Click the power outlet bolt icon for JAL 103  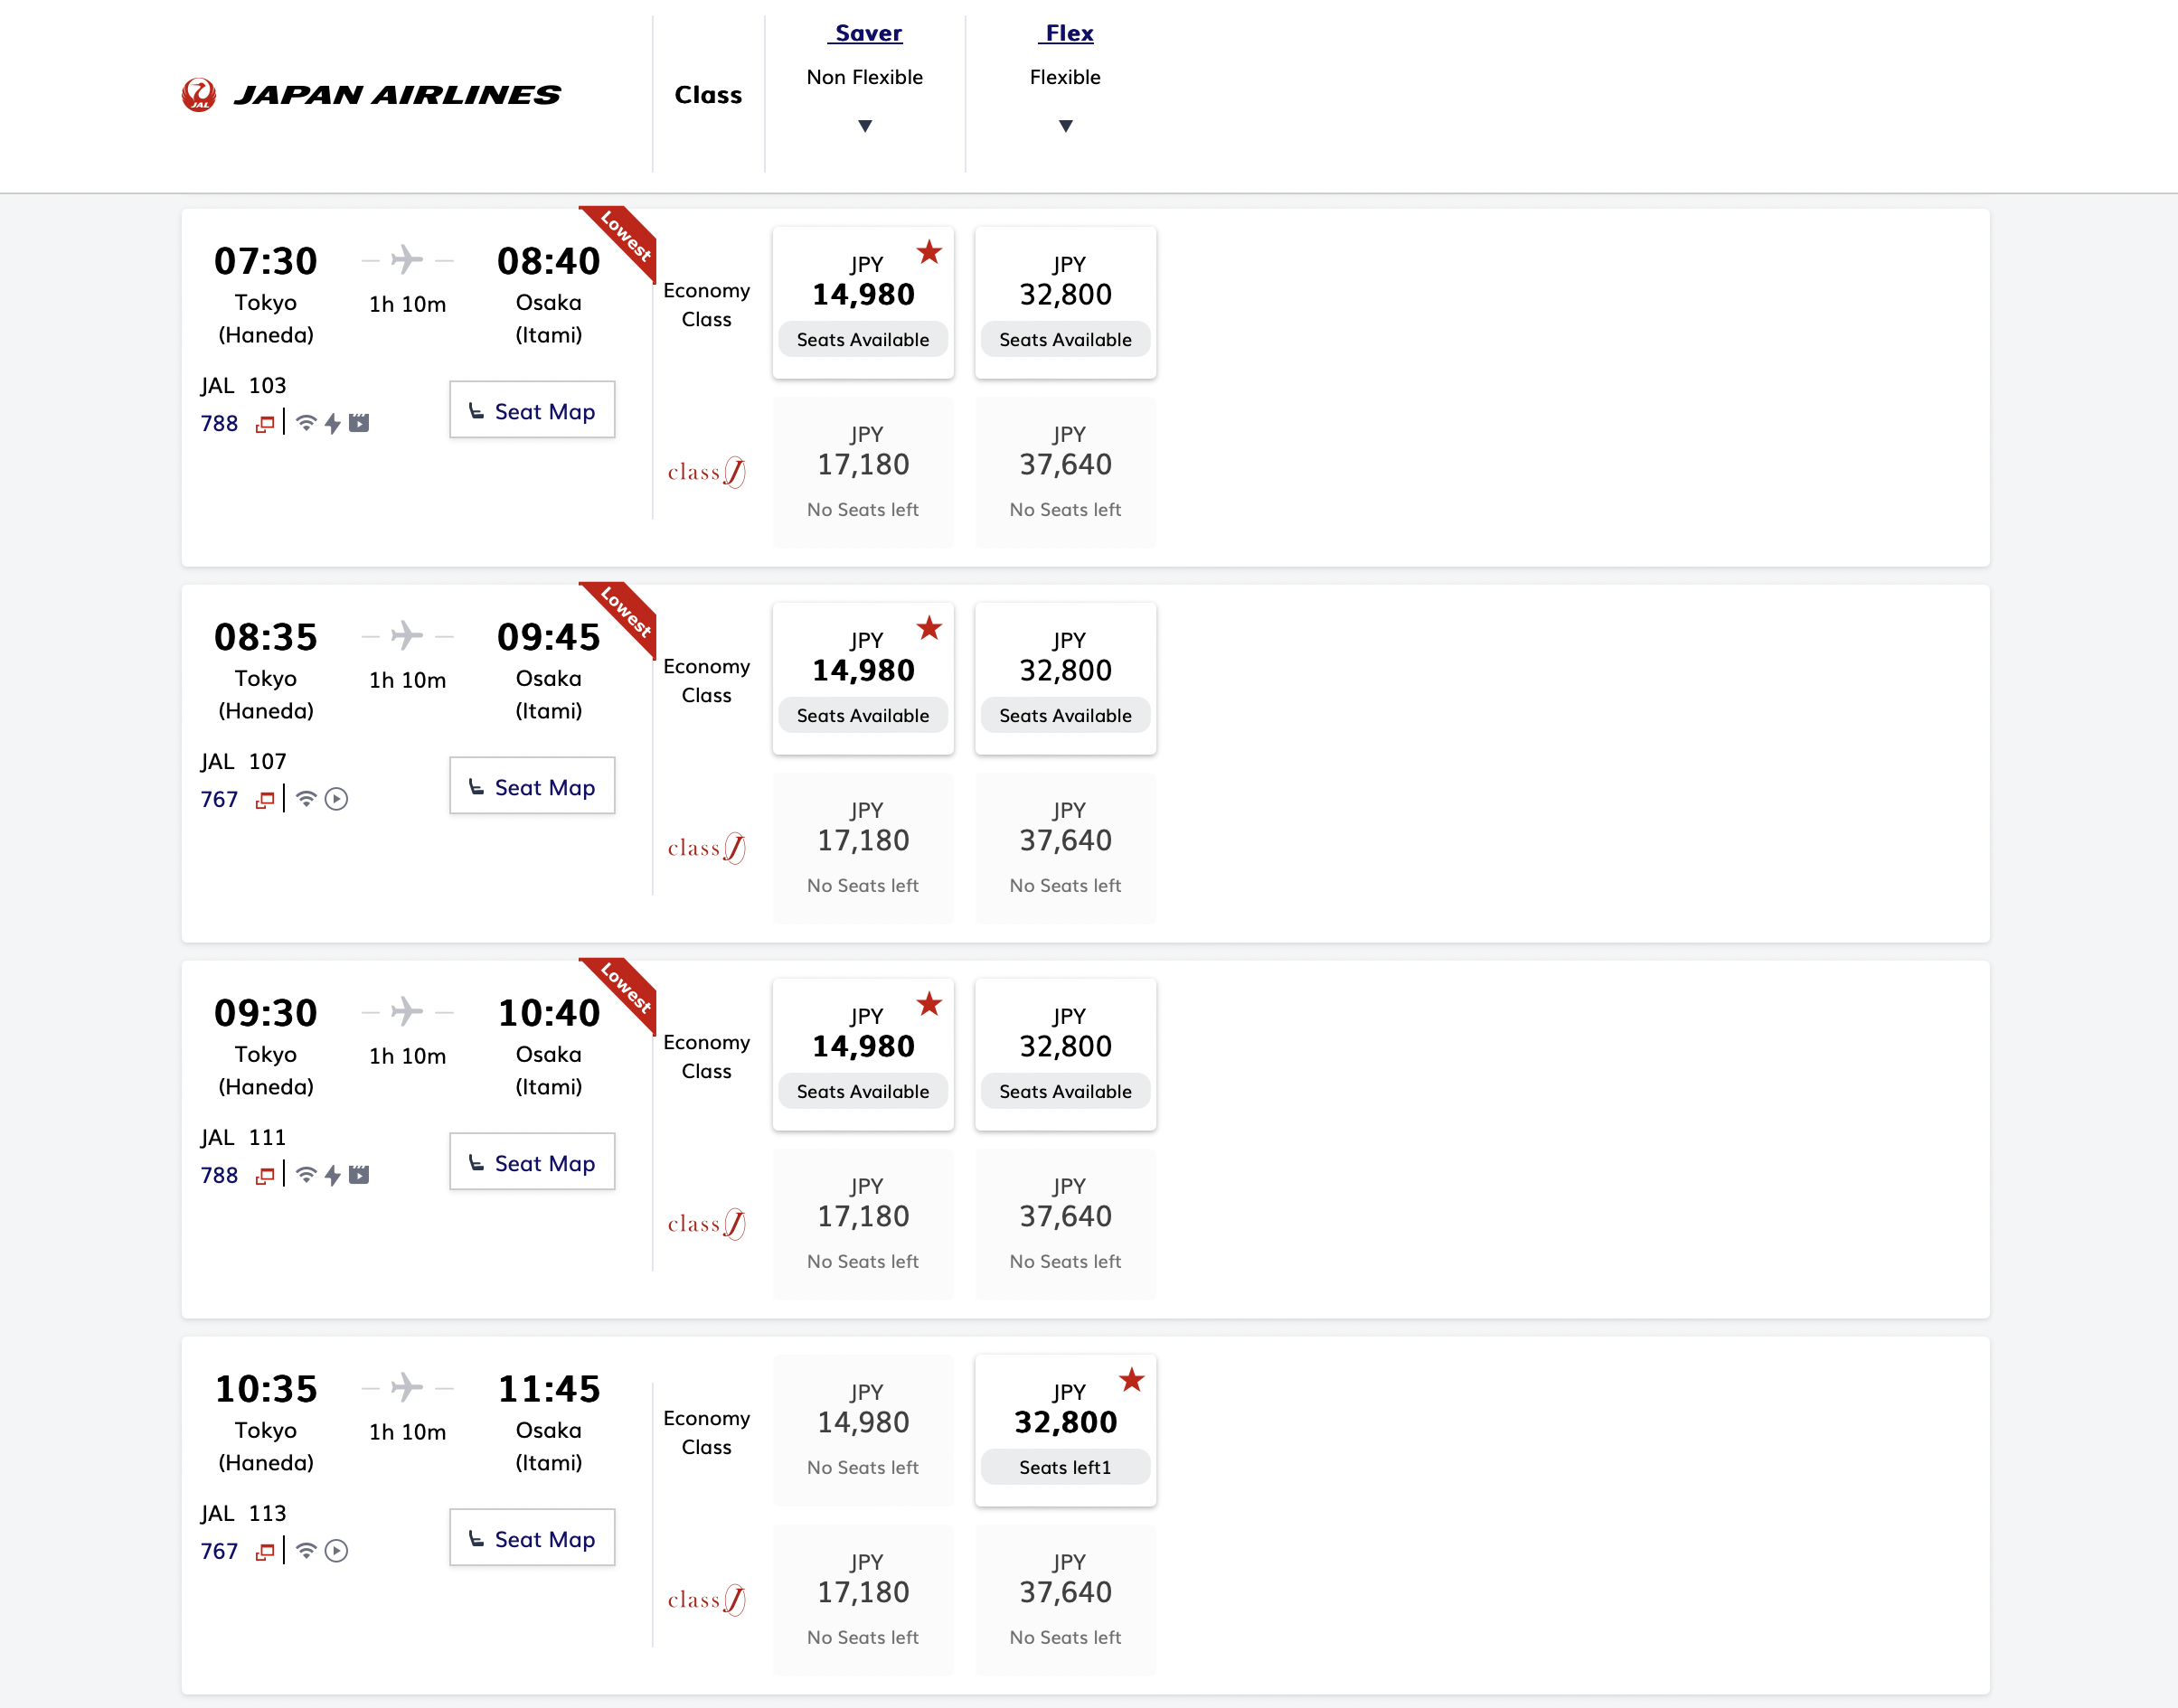[x=332, y=423]
